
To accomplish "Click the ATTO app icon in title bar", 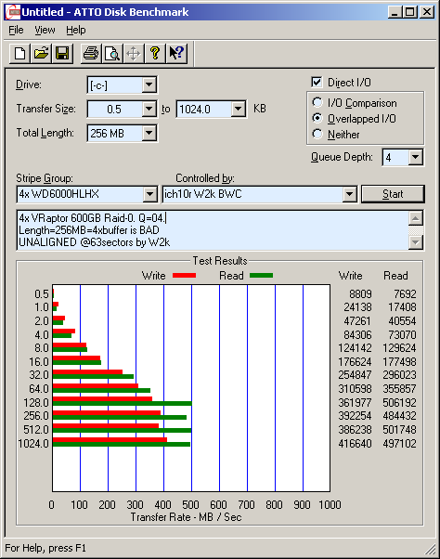I will pyautogui.click(x=14, y=12).
